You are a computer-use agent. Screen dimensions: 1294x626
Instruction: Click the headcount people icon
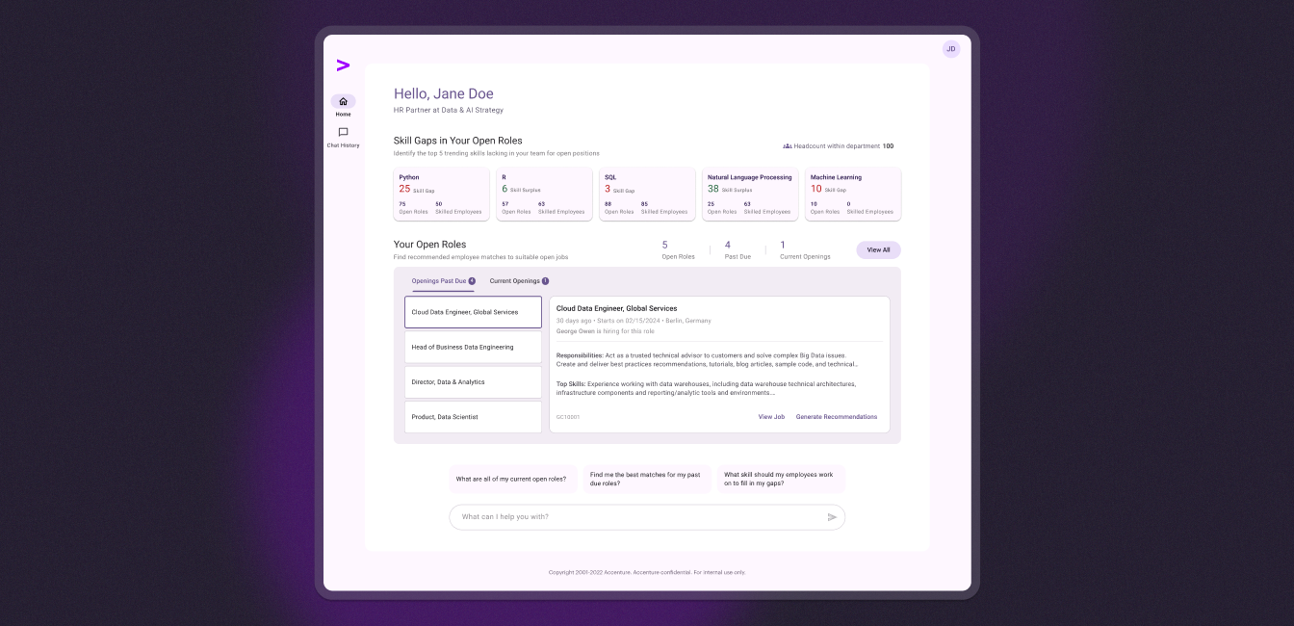tap(787, 146)
